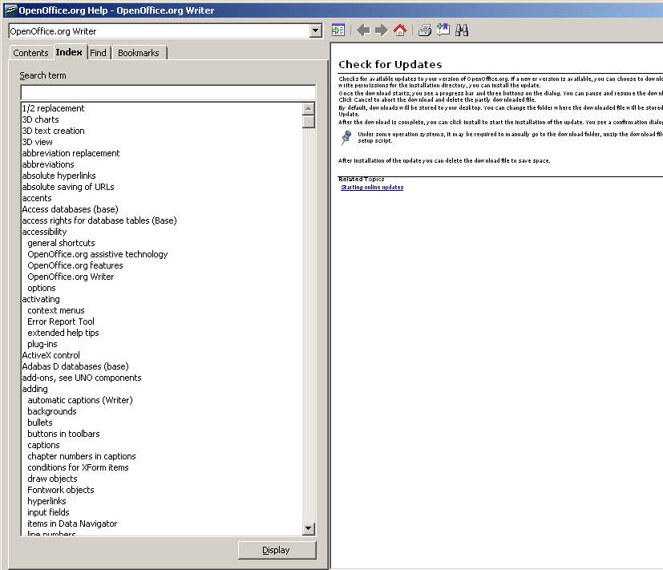
Task: Click the Next Page arrow icon
Action: tap(381, 30)
